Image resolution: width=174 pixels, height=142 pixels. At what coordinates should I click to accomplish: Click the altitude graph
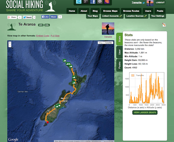pyautogui.click(x=147, y=88)
